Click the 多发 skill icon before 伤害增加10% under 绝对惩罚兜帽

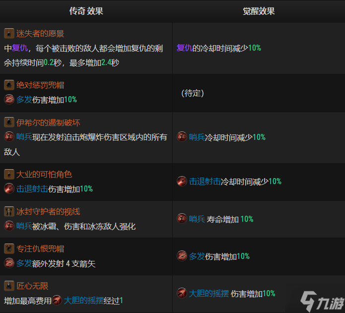(9, 100)
